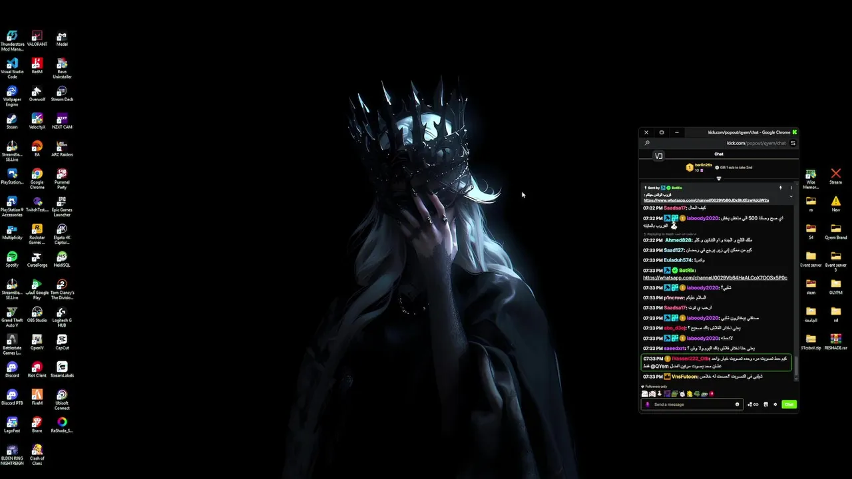
Task: Select the RedM desktop icon
Action: [37, 65]
